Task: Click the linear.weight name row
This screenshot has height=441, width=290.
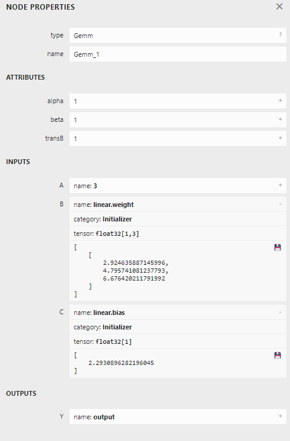Action: [x=178, y=205]
